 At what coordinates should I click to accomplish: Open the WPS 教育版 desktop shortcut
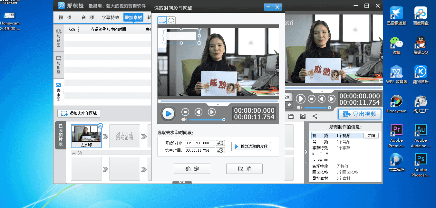click(397, 75)
